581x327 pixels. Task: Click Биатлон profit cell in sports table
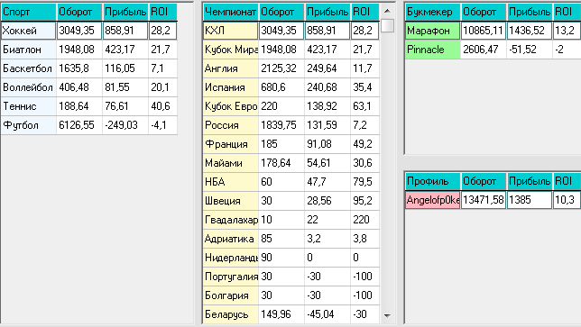tap(125, 50)
